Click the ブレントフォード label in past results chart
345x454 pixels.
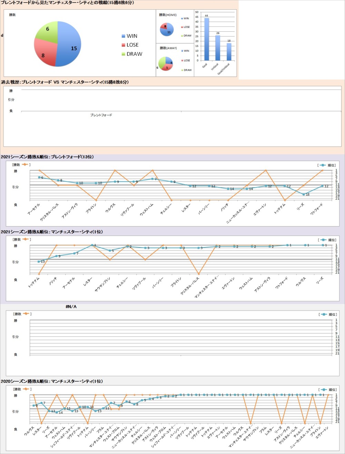(101, 115)
